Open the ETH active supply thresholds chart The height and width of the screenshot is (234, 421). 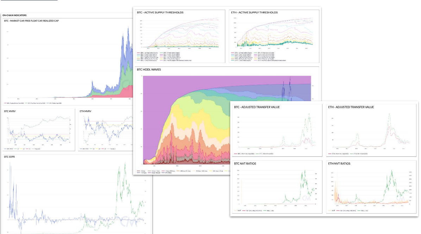pos(273,33)
